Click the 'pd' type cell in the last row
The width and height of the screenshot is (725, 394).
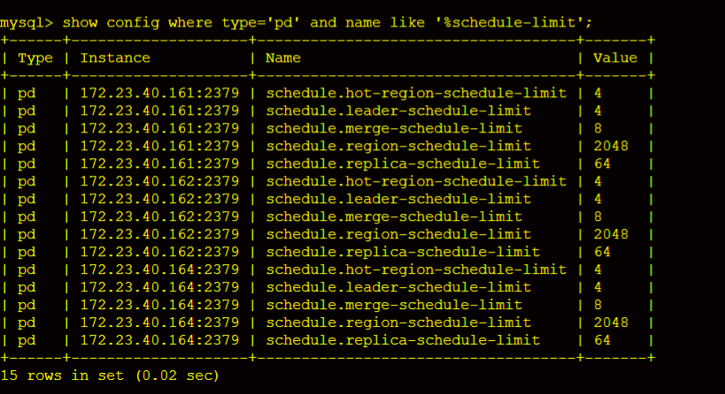[27, 340]
